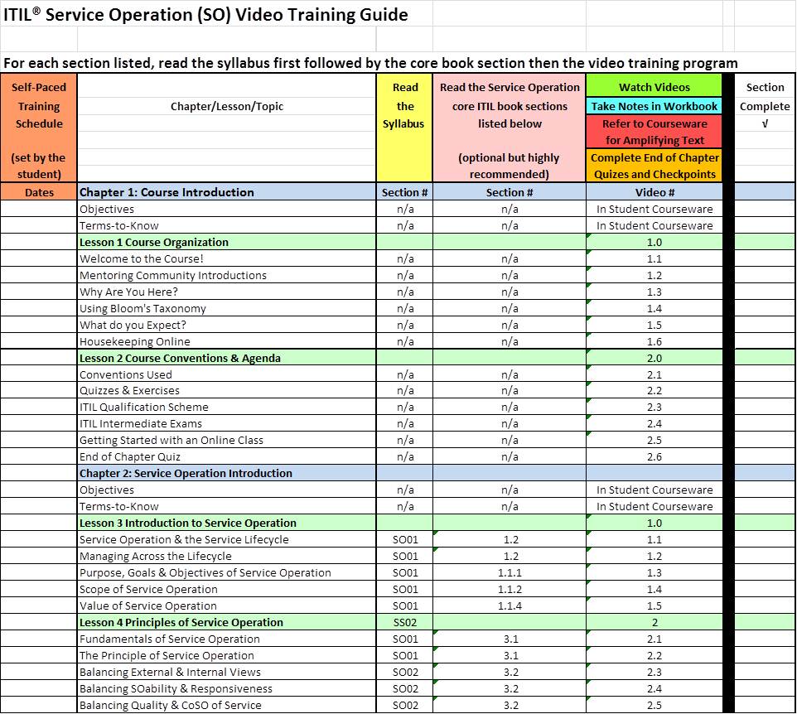
Task: Click video cell '2' in the Lesson 4 row
Action: (x=654, y=622)
